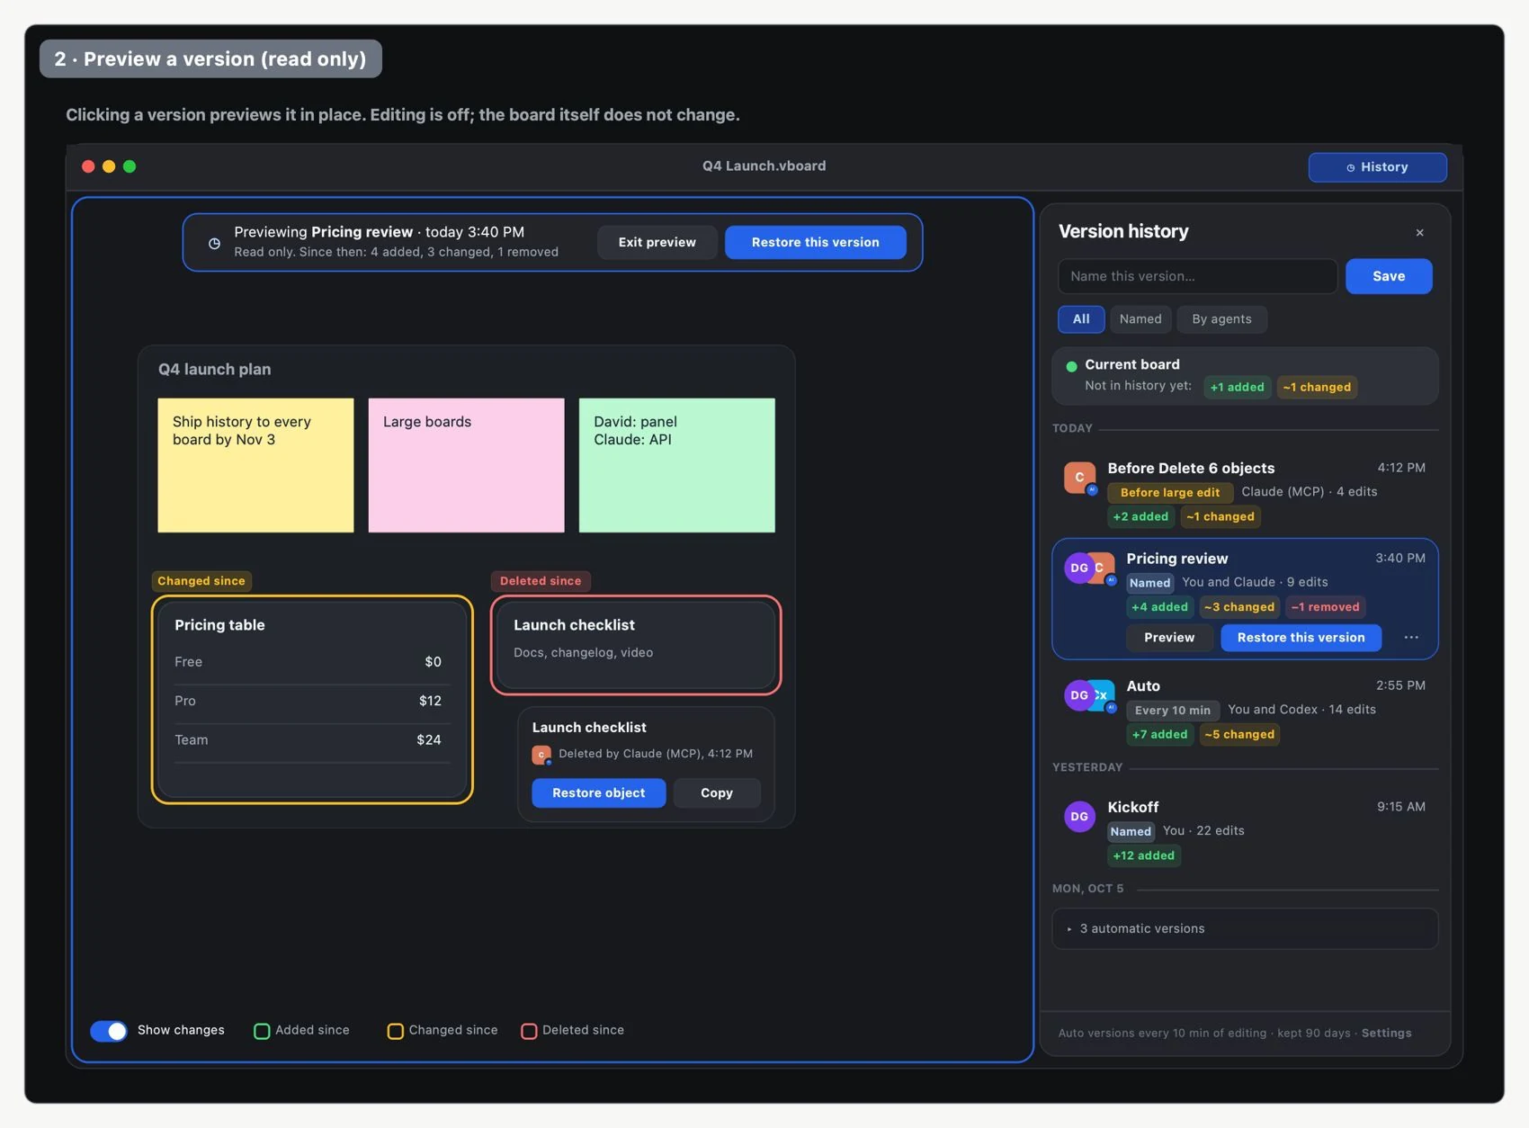Click the Pricing table card title

click(219, 625)
